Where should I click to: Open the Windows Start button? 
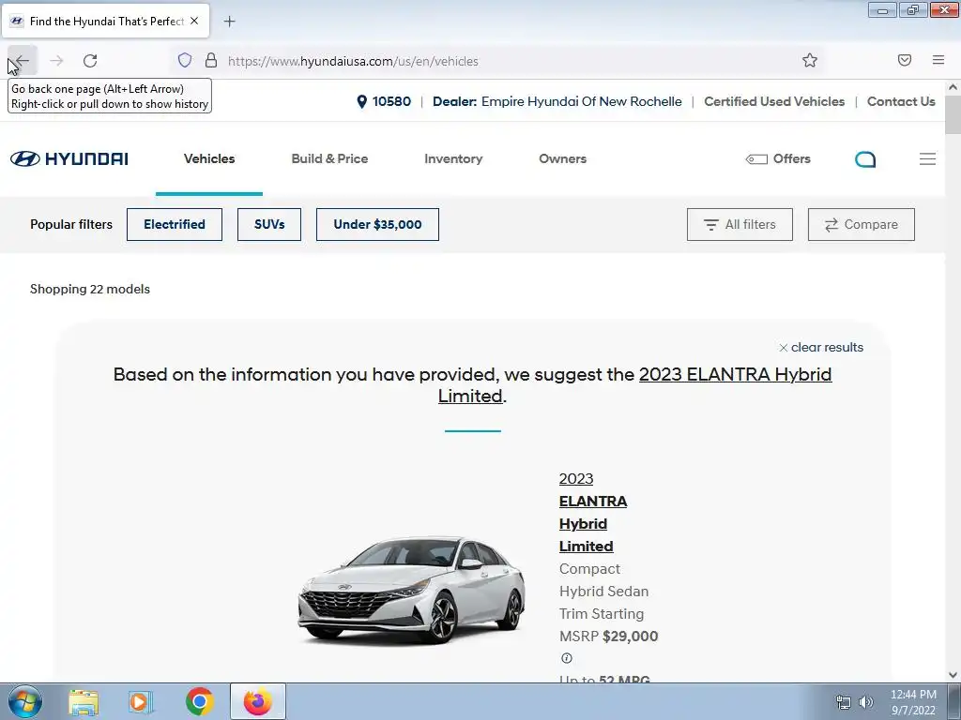coord(25,701)
